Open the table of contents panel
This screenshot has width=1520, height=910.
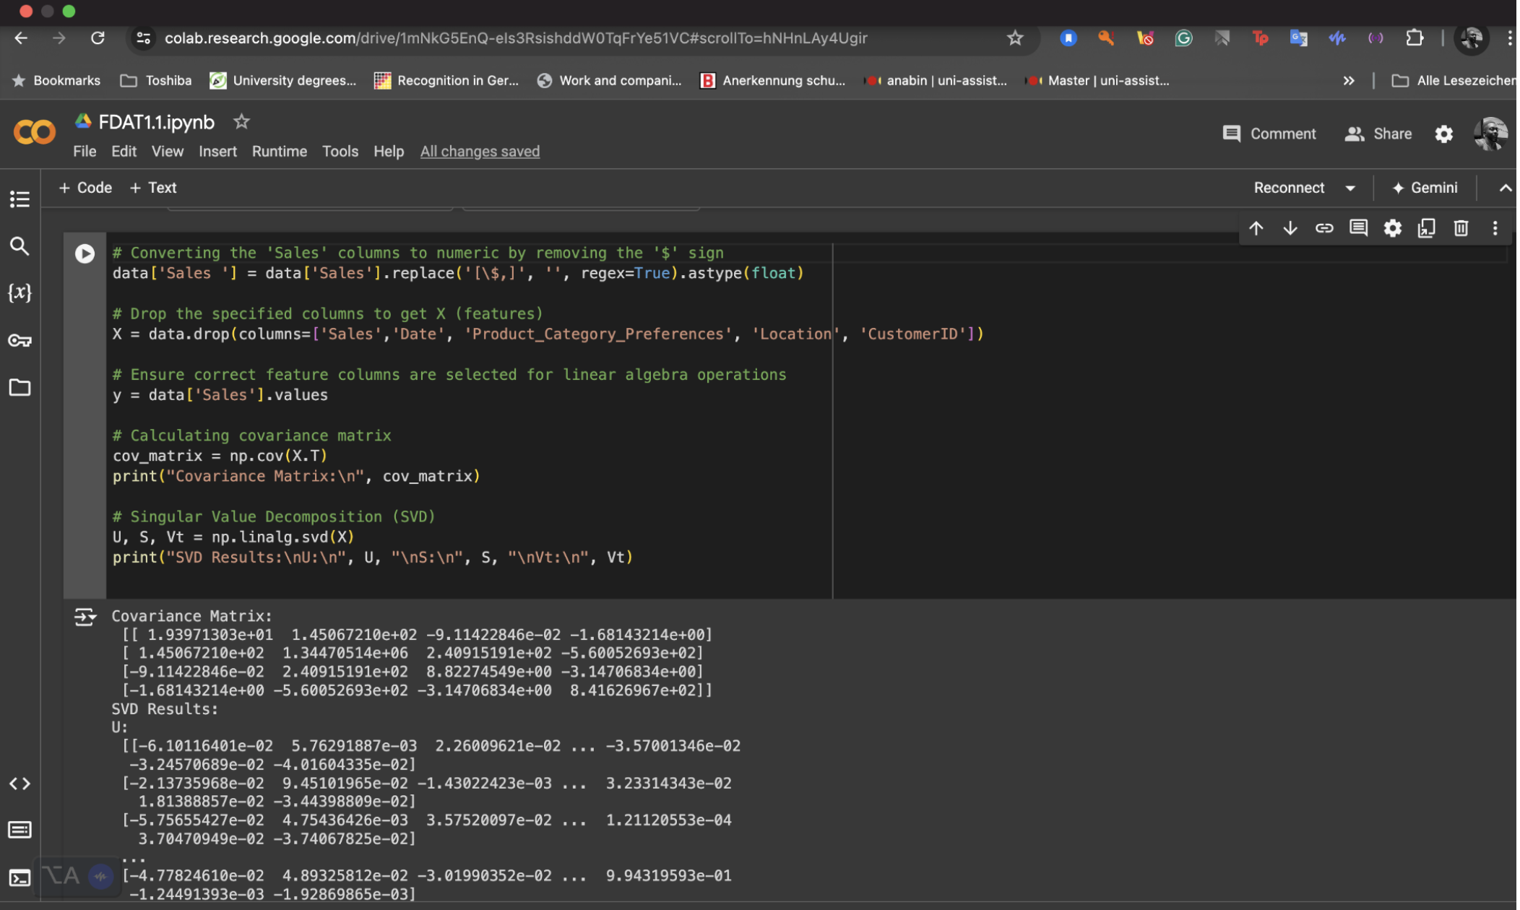pyautogui.click(x=20, y=199)
